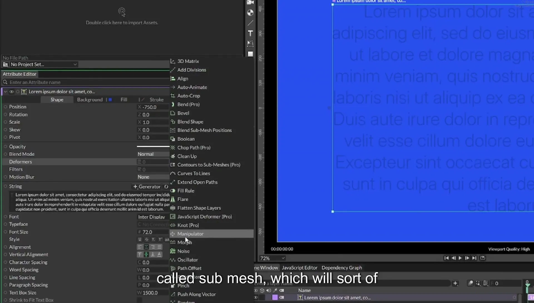Set alignment to justify

pyautogui.click(x=159, y=247)
